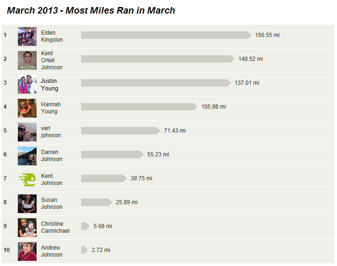The image size is (337, 266).
Task: Click the 39.75 mi distance bar
Action: click(x=104, y=178)
